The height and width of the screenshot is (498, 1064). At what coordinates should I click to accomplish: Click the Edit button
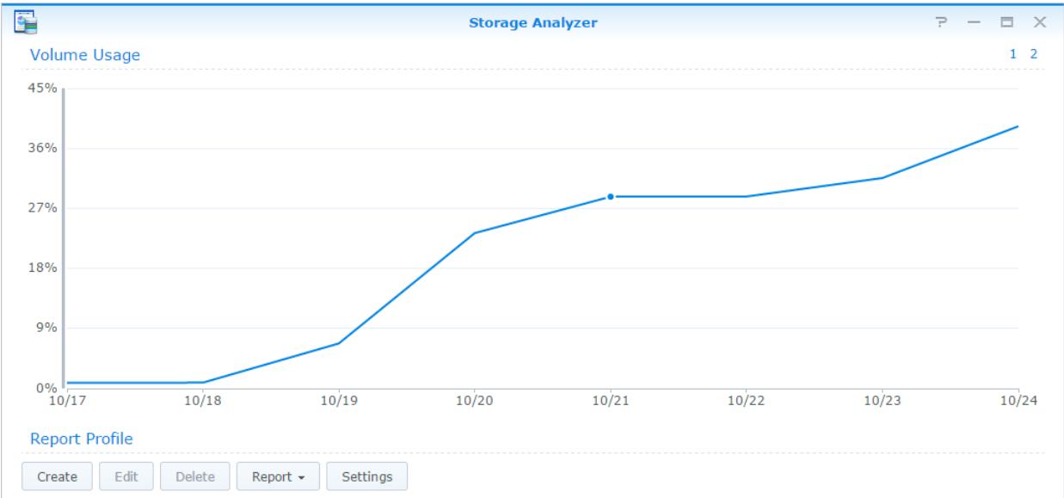pyautogui.click(x=126, y=476)
